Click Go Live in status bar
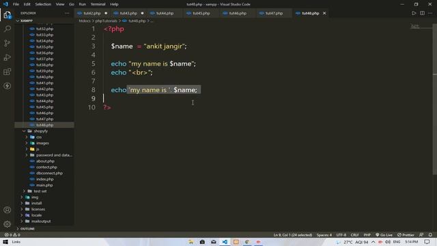Viewport: 437px width, 246px height. [x=384, y=235]
